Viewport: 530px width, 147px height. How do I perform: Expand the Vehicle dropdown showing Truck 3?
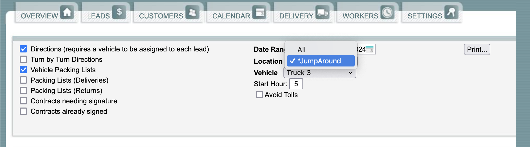[x=320, y=73]
